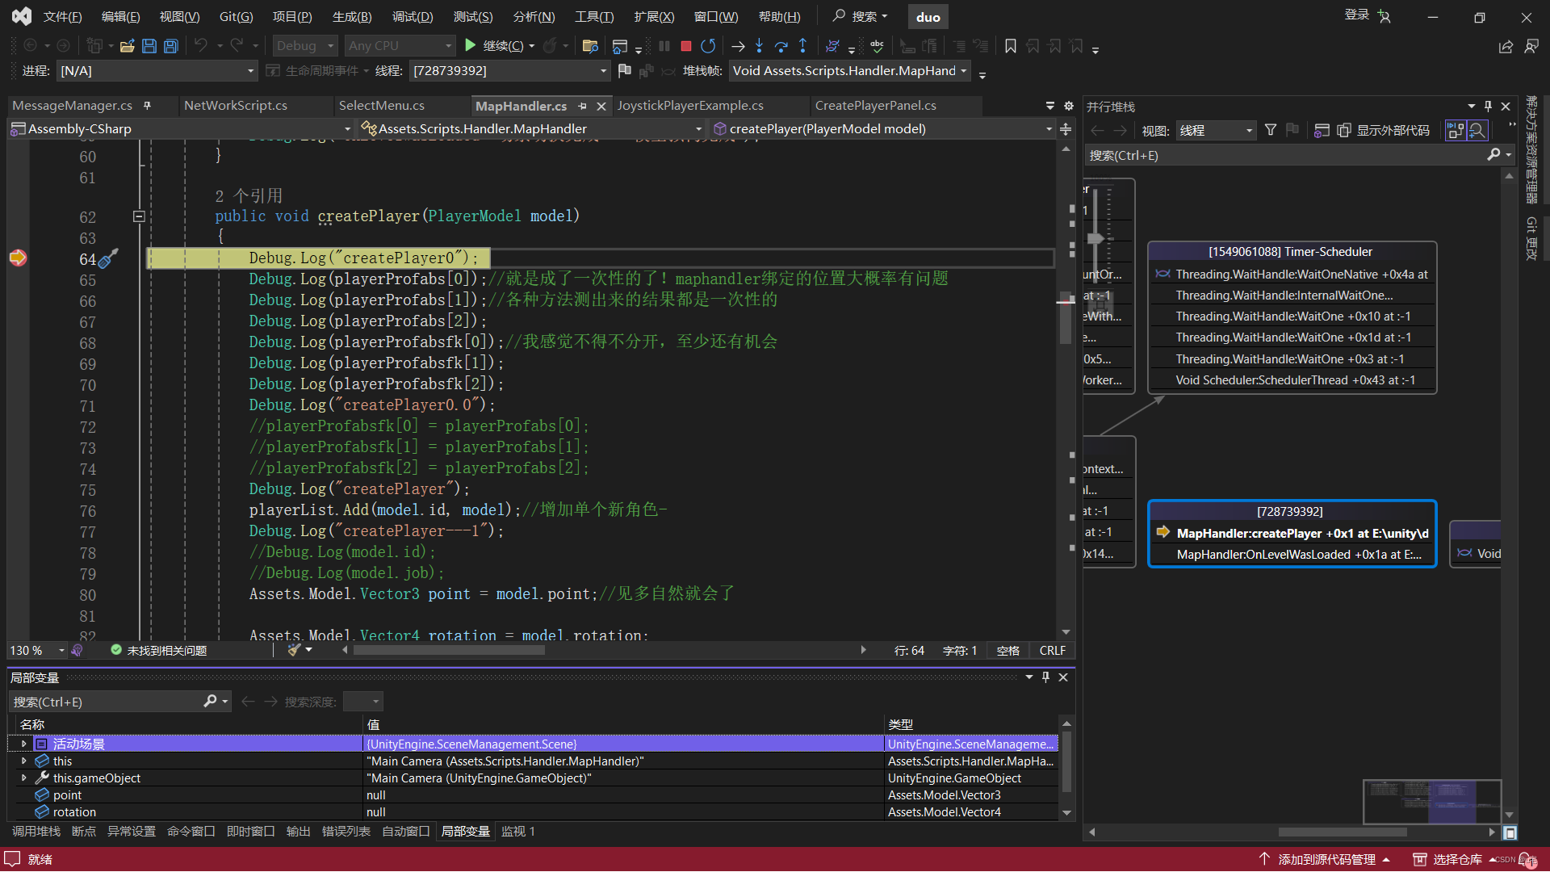Open the Live Share icon
Screen dimensions: 1550x872
click(1506, 47)
